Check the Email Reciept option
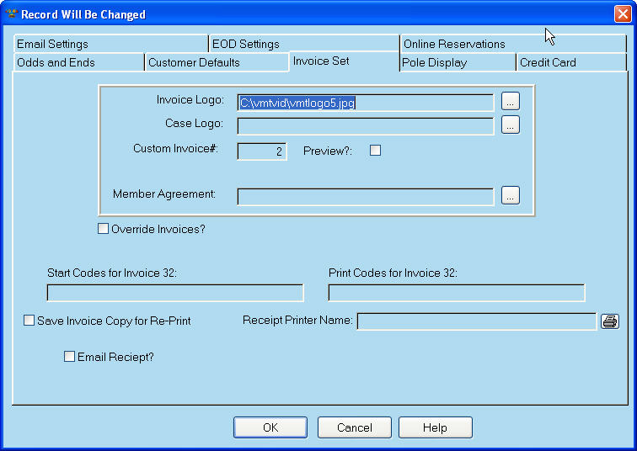This screenshot has height=451, width=637. pos(70,357)
